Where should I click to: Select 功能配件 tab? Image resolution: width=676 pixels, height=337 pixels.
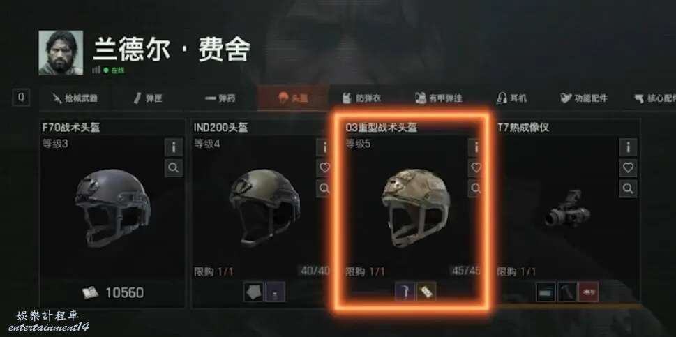[x=584, y=98]
